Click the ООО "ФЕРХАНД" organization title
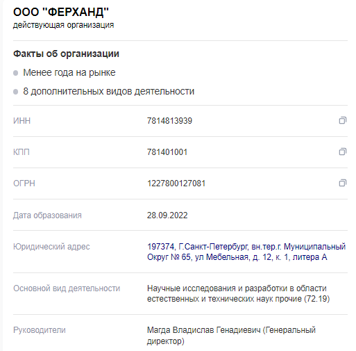 [61, 12]
